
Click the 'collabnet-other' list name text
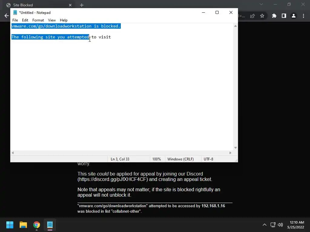click(126, 211)
